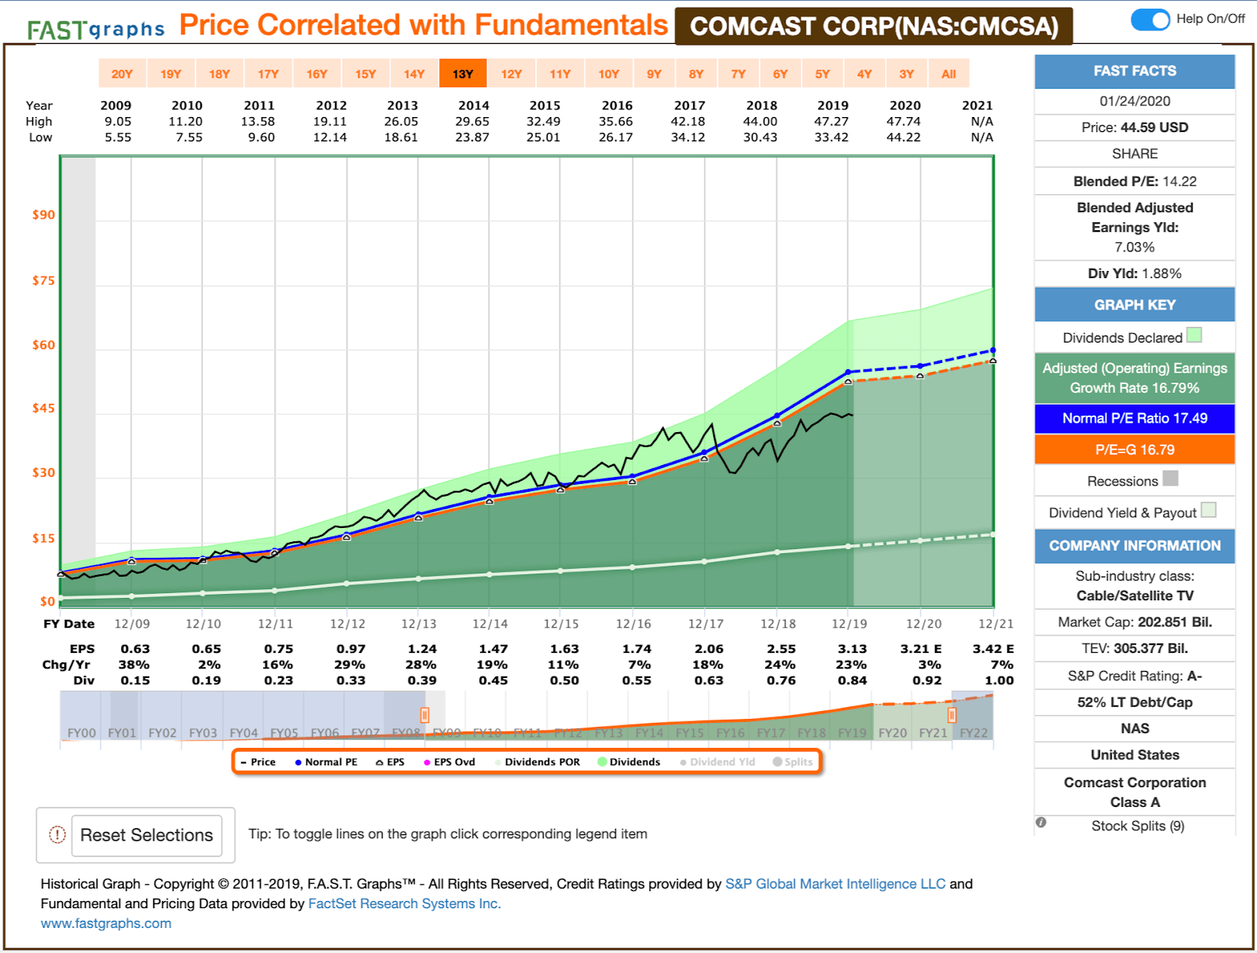
Task: Click the TEV: 305.377 Bil. text
Action: coord(1135,648)
